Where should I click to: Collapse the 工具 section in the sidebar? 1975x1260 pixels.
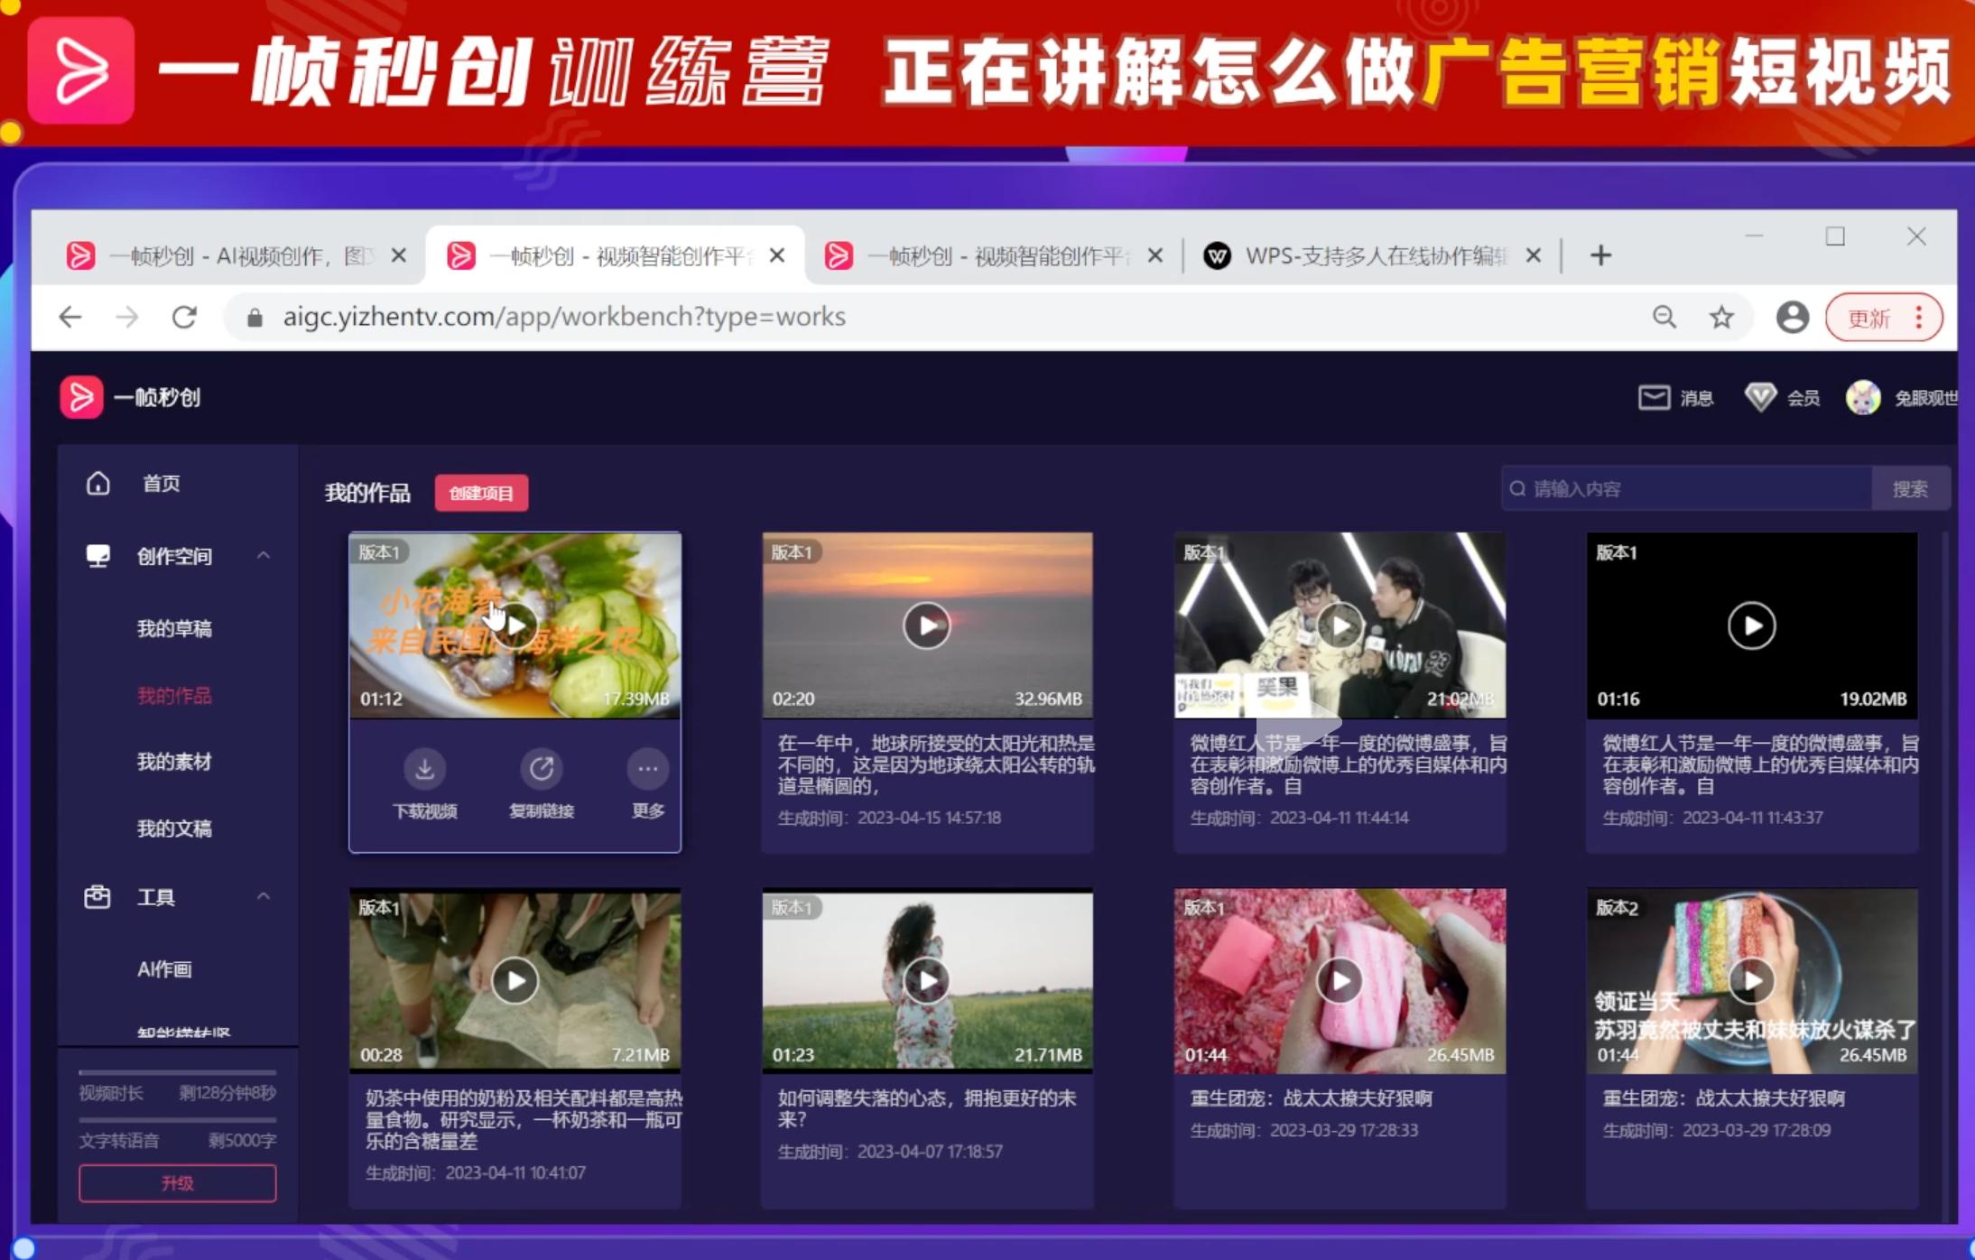[x=264, y=896]
